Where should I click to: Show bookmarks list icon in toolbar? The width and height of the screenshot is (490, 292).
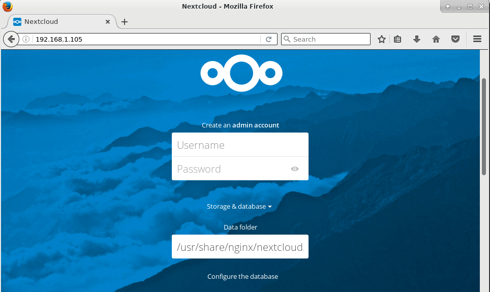pyautogui.click(x=397, y=39)
